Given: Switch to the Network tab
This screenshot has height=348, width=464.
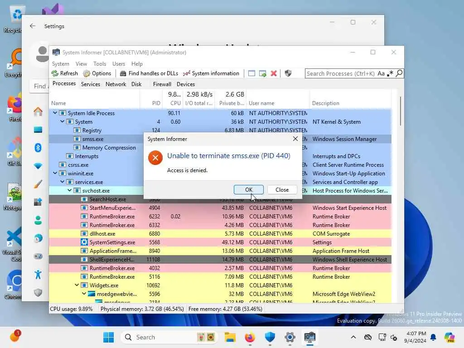Looking at the screenshot, I should tap(116, 84).
